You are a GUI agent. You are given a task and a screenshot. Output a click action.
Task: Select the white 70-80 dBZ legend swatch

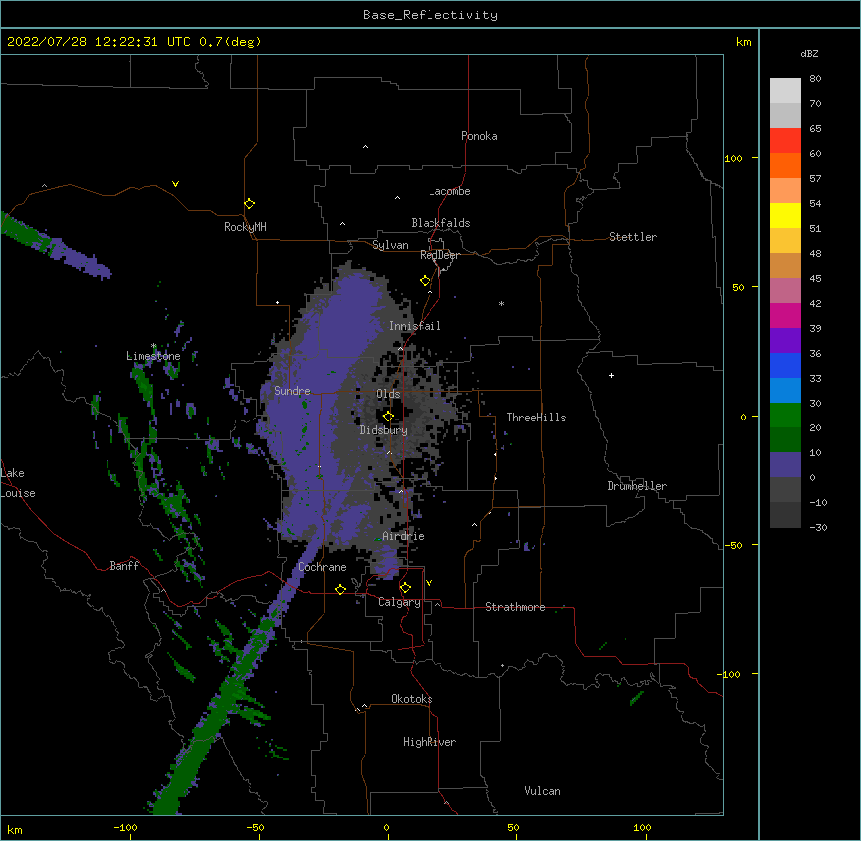click(785, 91)
